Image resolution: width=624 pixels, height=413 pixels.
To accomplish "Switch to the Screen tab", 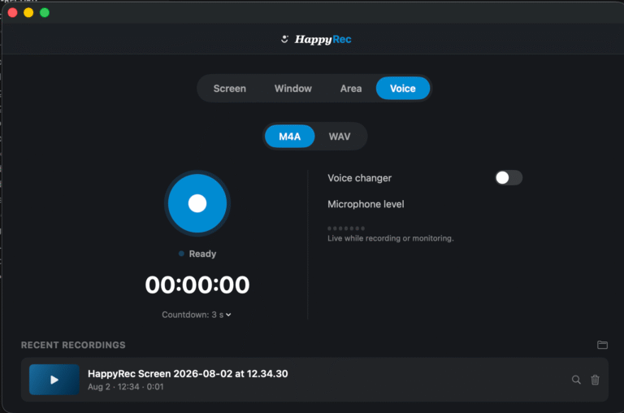I will (x=230, y=89).
